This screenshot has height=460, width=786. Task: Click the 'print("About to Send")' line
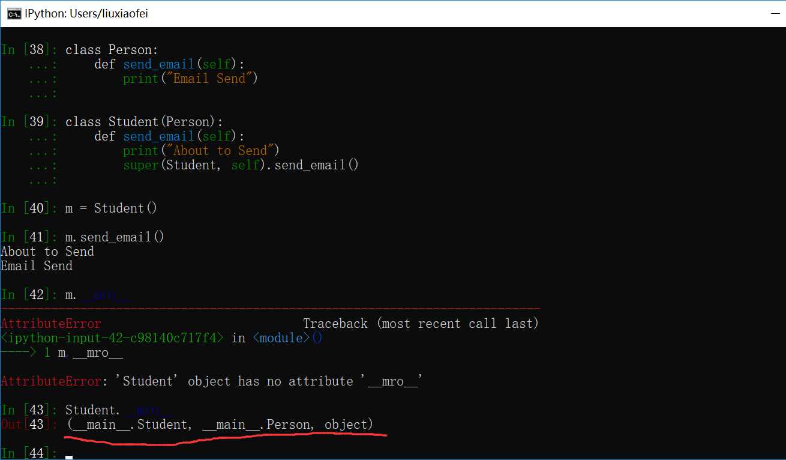[201, 151]
